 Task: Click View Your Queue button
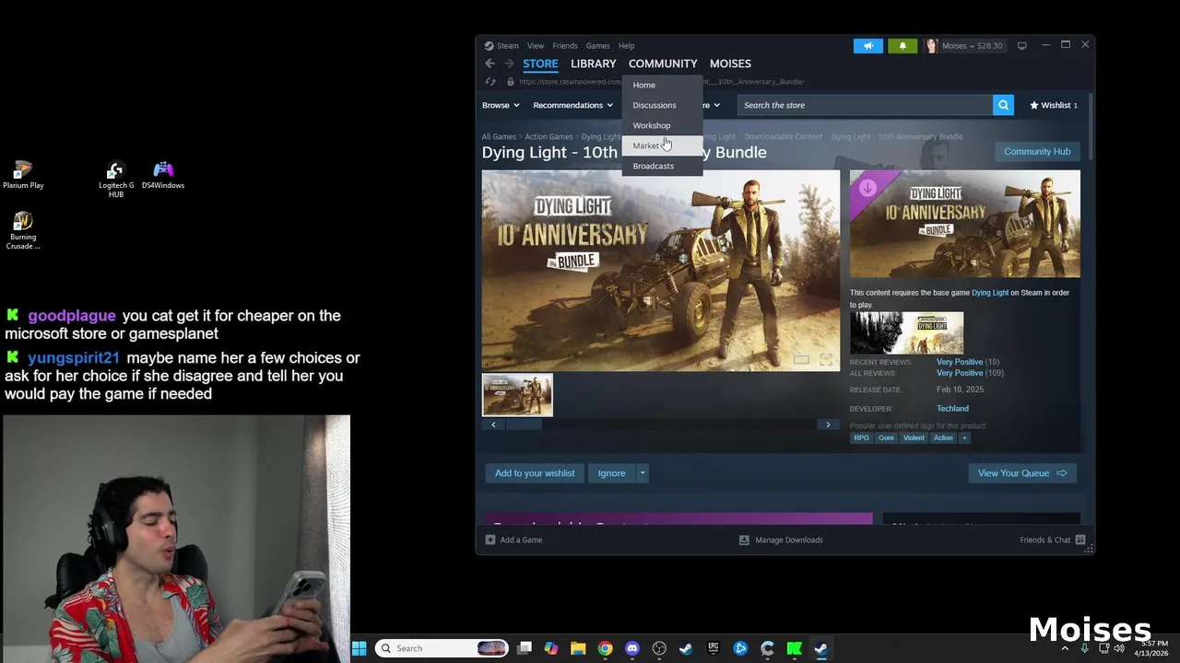click(1021, 473)
